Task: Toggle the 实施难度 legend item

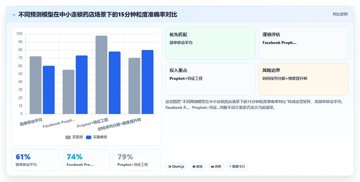Action: 96,137
